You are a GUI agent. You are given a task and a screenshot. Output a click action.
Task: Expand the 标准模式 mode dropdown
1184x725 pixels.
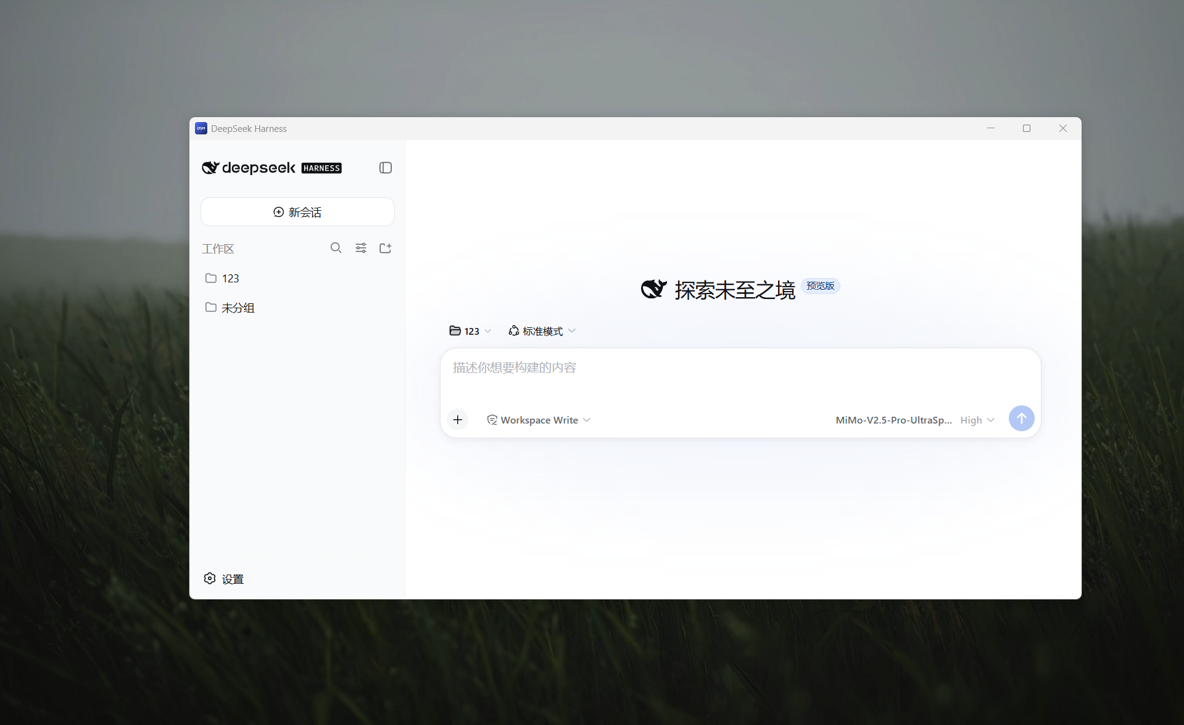point(542,331)
